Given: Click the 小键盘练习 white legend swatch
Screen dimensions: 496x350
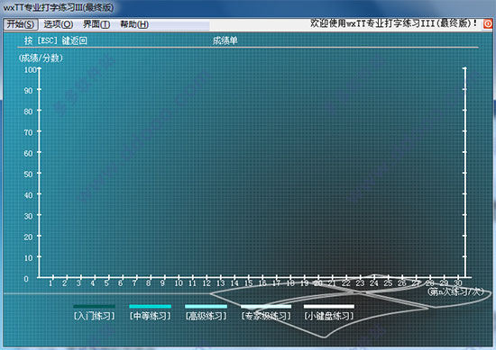Looking at the screenshot, I should coord(329,306).
